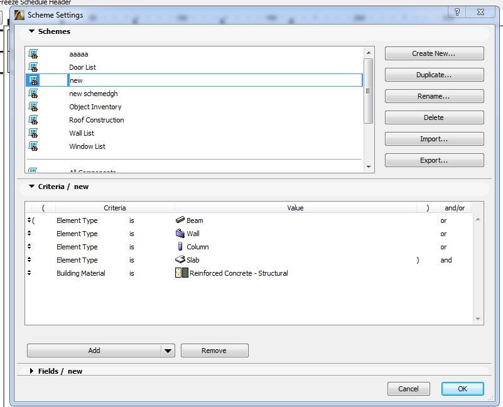Click the reorder handle on the Building Material row
The width and height of the screenshot is (503, 407).
click(x=29, y=273)
